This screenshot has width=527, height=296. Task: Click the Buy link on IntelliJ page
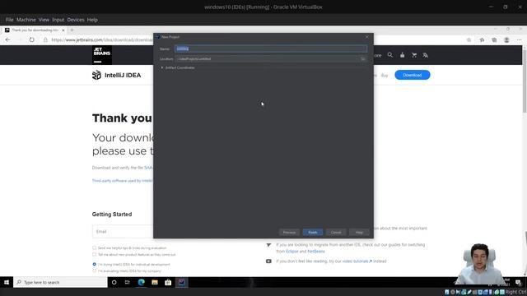coord(385,76)
